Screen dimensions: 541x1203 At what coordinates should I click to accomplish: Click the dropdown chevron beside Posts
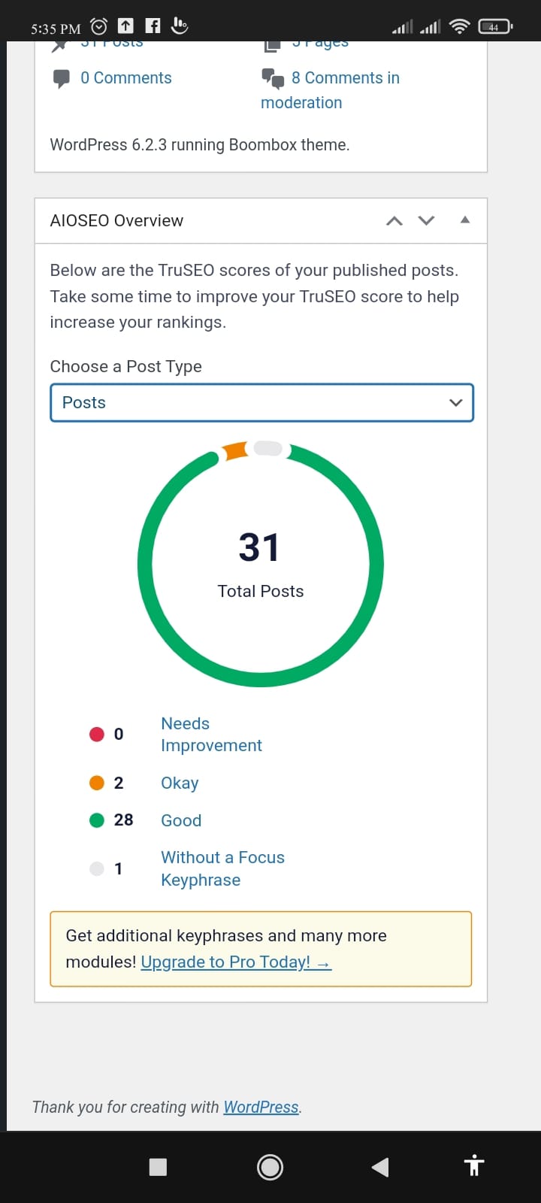click(x=455, y=403)
